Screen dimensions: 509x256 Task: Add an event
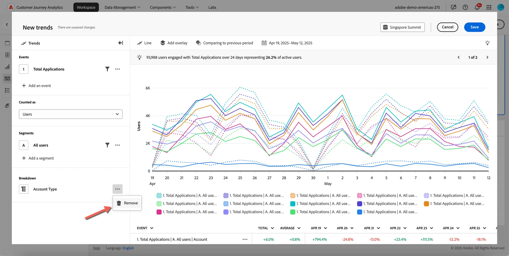(36, 86)
